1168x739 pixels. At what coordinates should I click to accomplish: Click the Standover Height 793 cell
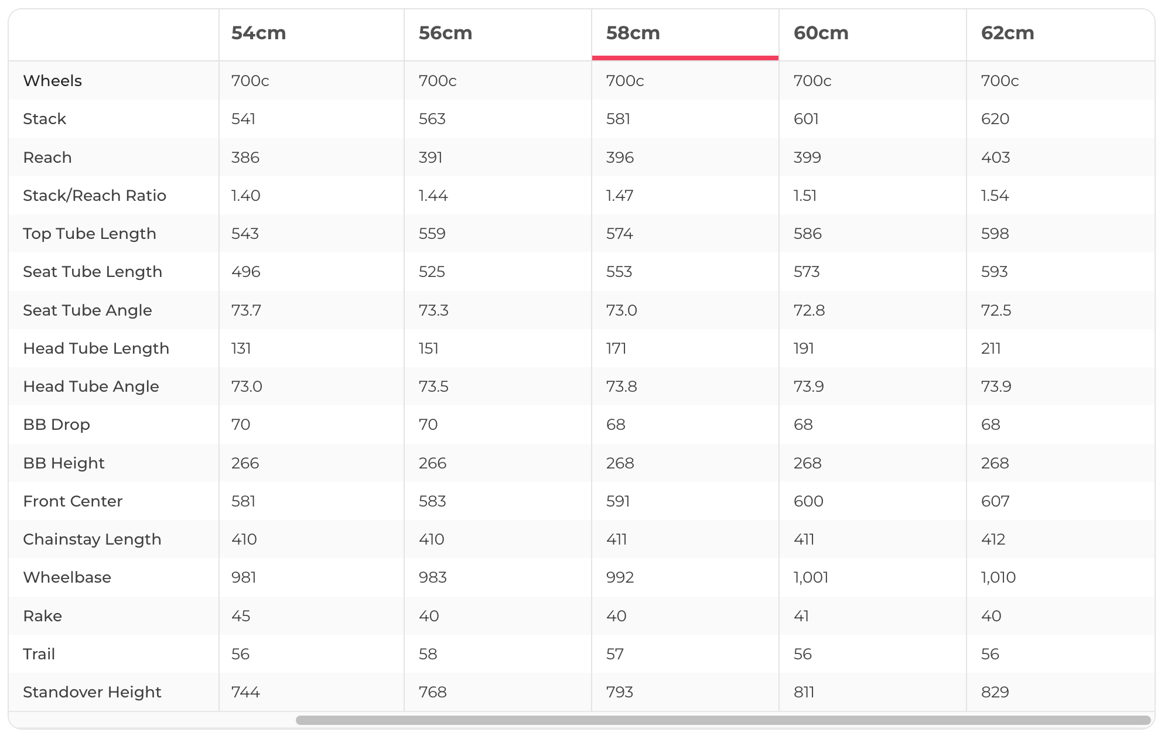[x=620, y=692]
